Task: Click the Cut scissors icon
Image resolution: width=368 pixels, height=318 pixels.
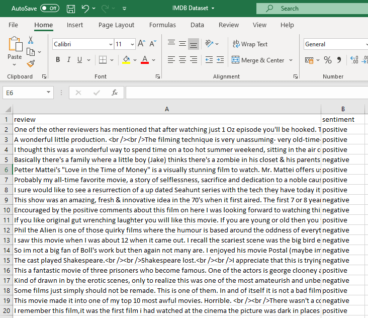Action: pyautogui.click(x=31, y=40)
